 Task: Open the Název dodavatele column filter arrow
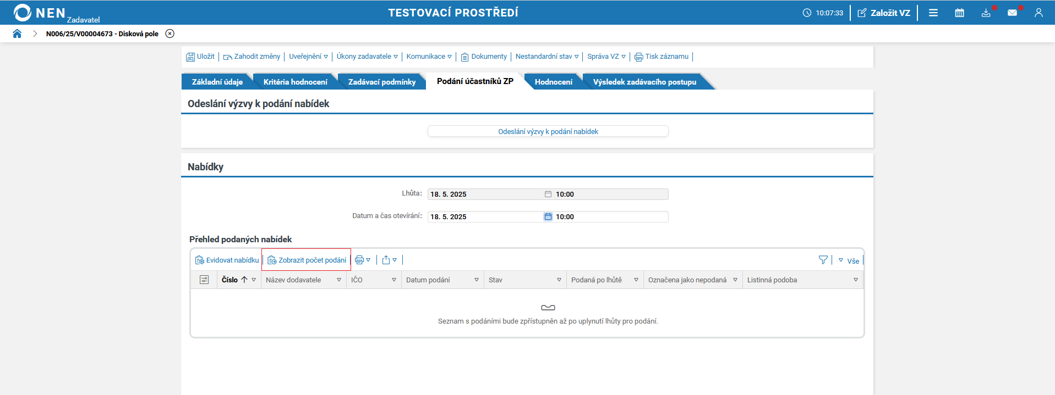339,280
